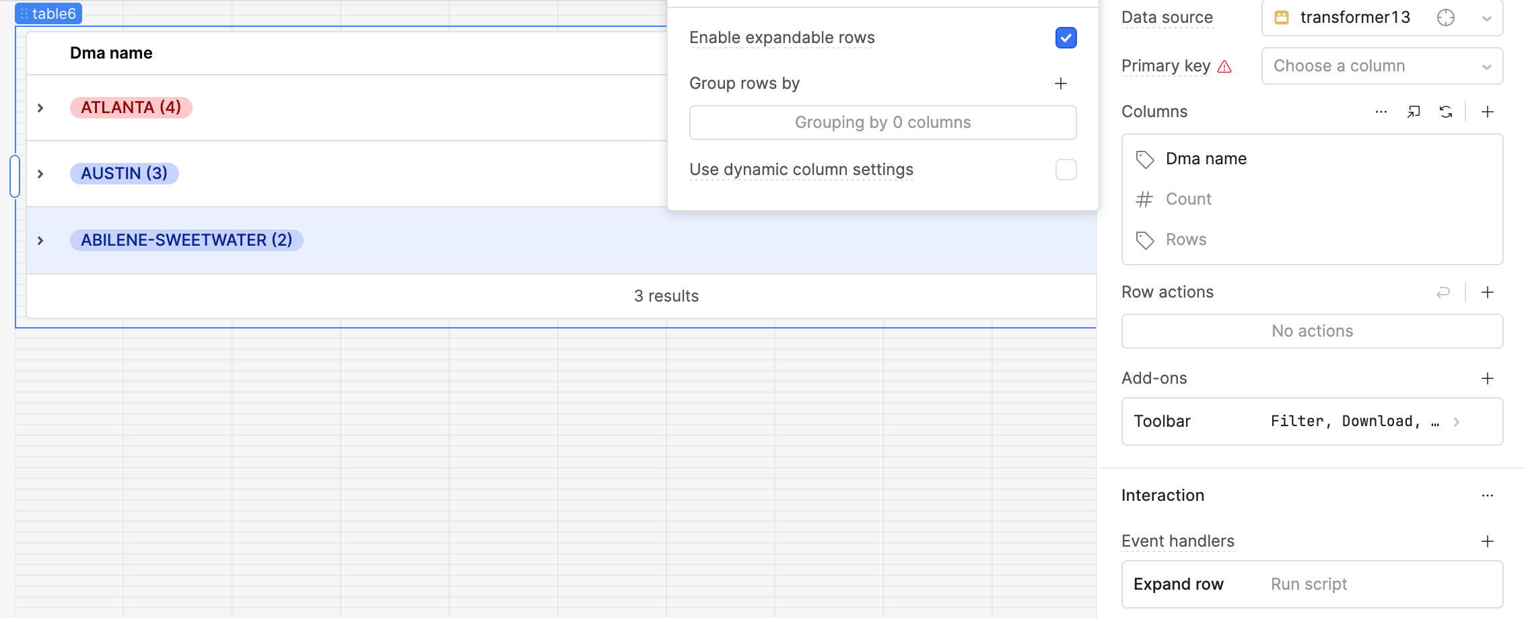The height and width of the screenshot is (618, 1528).
Task: Add a new event handler
Action: pyautogui.click(x=1488, y=541)
